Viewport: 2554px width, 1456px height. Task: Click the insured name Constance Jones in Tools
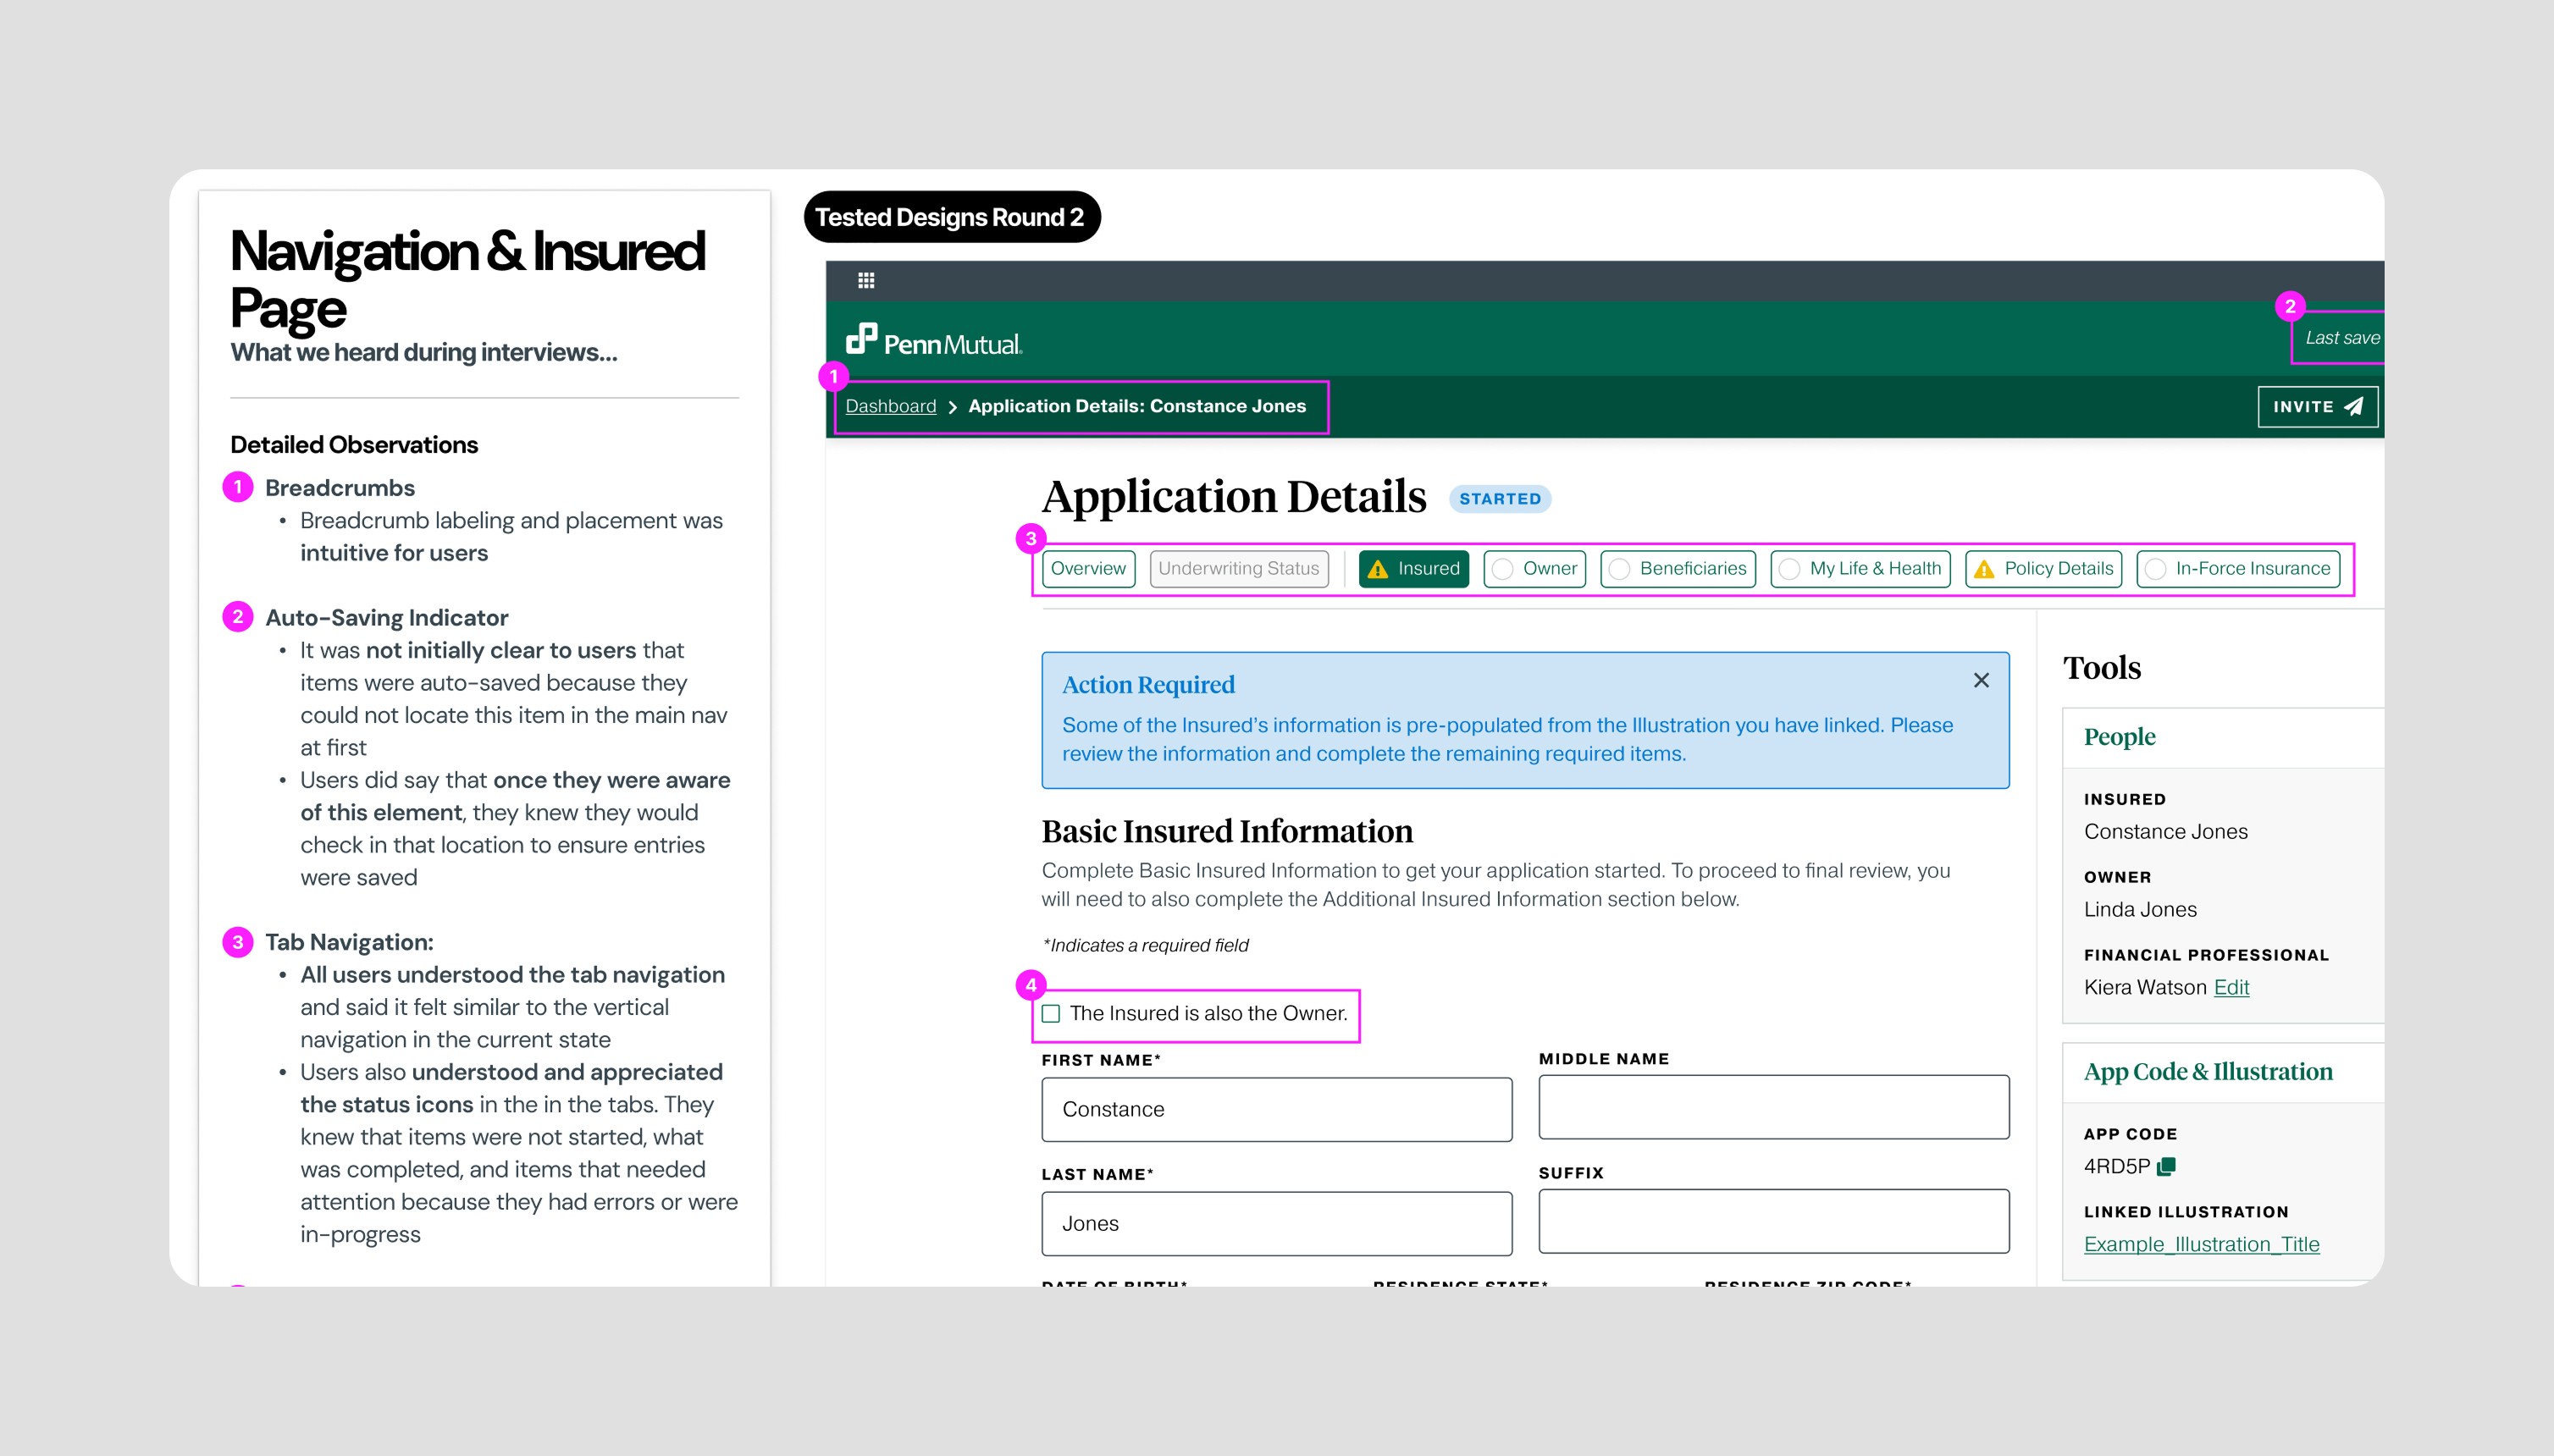pyautogui.click(x=2164, y=832)
